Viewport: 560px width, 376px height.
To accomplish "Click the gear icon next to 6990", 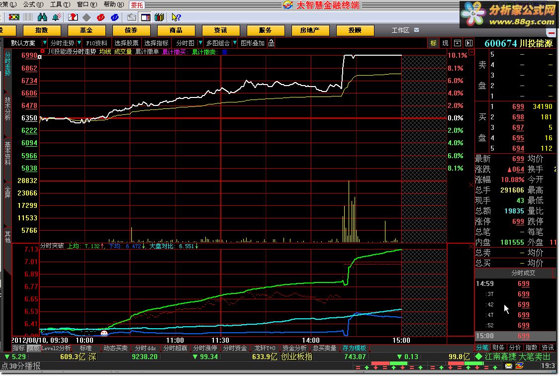I will click(x=40, y=57).
